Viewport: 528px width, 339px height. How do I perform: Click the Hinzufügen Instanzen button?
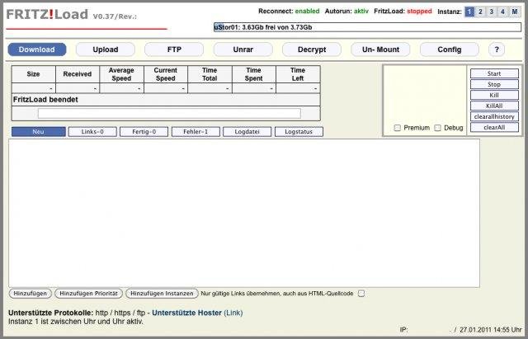[162, 294]
